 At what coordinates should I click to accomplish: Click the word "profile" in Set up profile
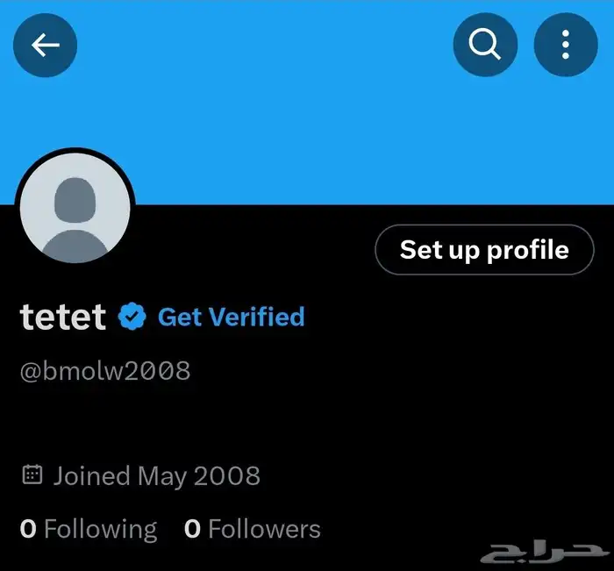coord(528,250)
